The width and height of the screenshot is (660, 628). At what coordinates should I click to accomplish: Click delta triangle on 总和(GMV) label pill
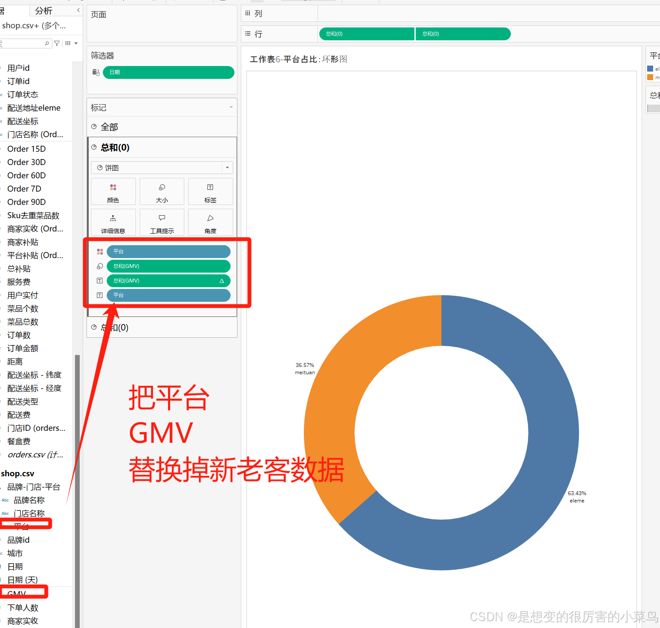222,281
